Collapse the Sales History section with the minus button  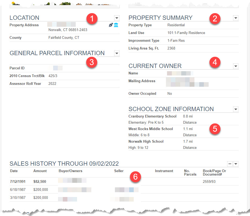tap(230, 164)
